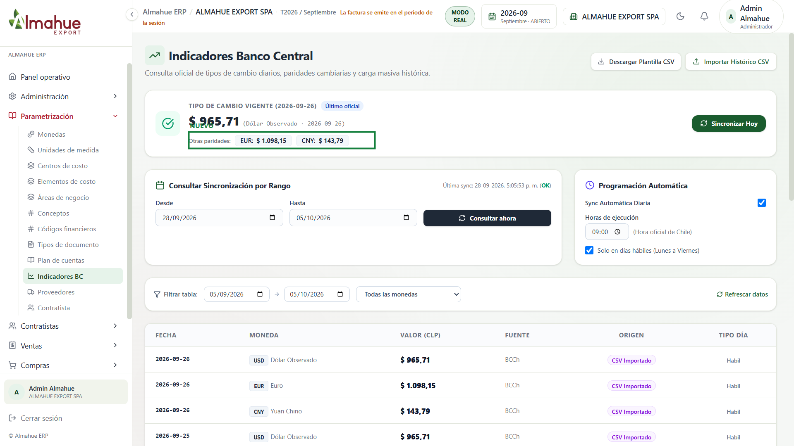This screenshot has height=446, width=794.
Task: Open Panel operativo
Action: pos(63,77)
